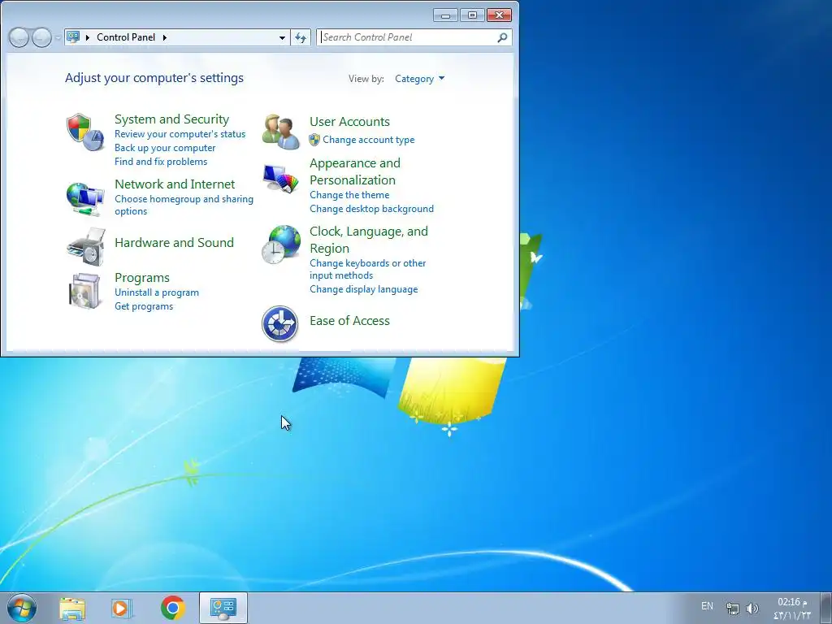
Task: Click Get programs link
Action: 144,306
